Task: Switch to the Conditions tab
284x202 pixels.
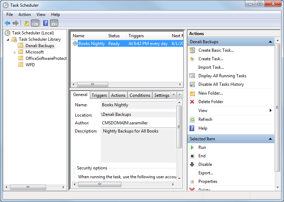Action: pyautogui.click(x=140, y=95)
